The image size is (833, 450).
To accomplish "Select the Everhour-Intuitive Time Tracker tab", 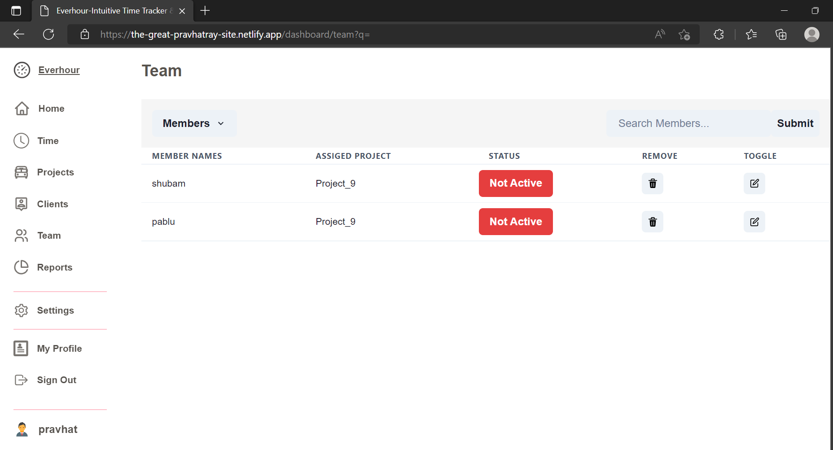I will coord(112,11).
